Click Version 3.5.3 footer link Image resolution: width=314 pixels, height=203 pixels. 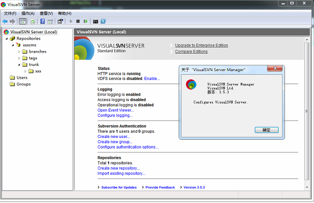pyautogui.click(x=194, y=187)
